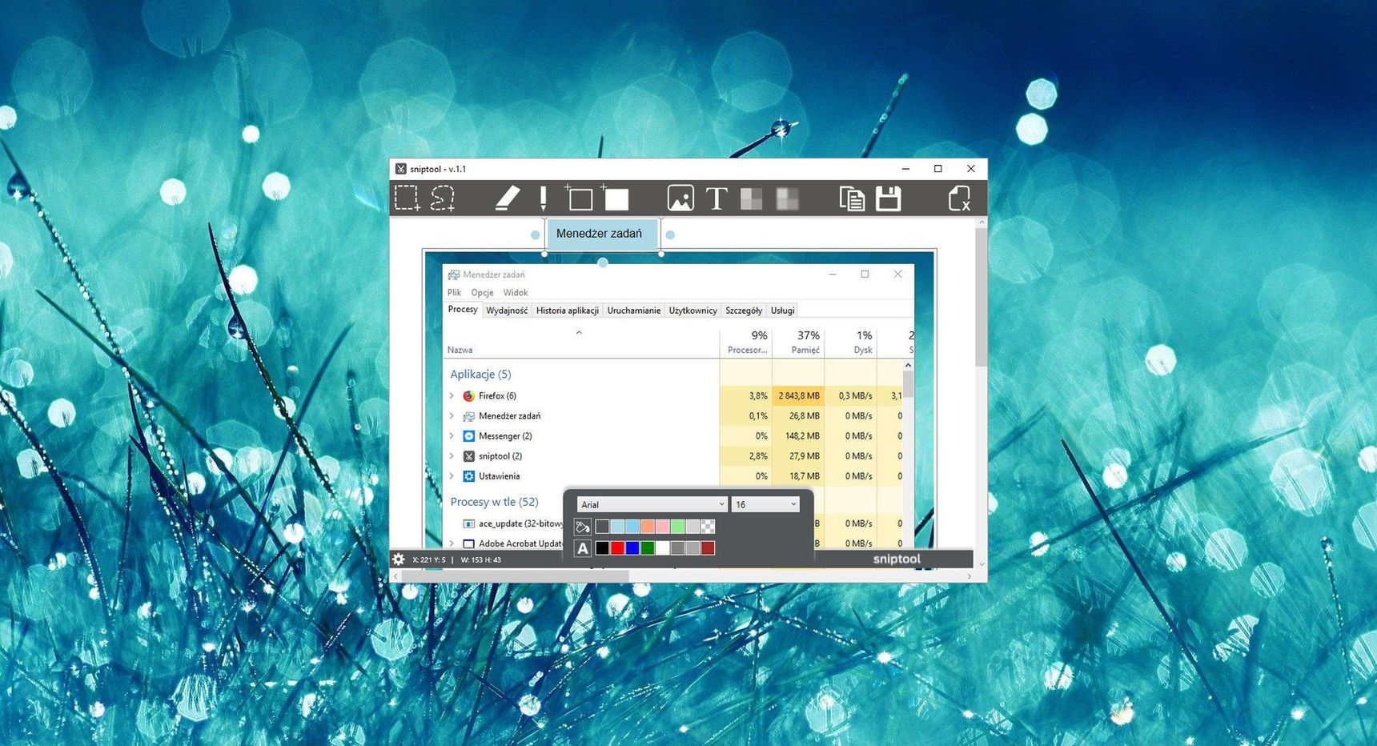
Task: Open the Arial font dropdown
Action: coord(652,504)
